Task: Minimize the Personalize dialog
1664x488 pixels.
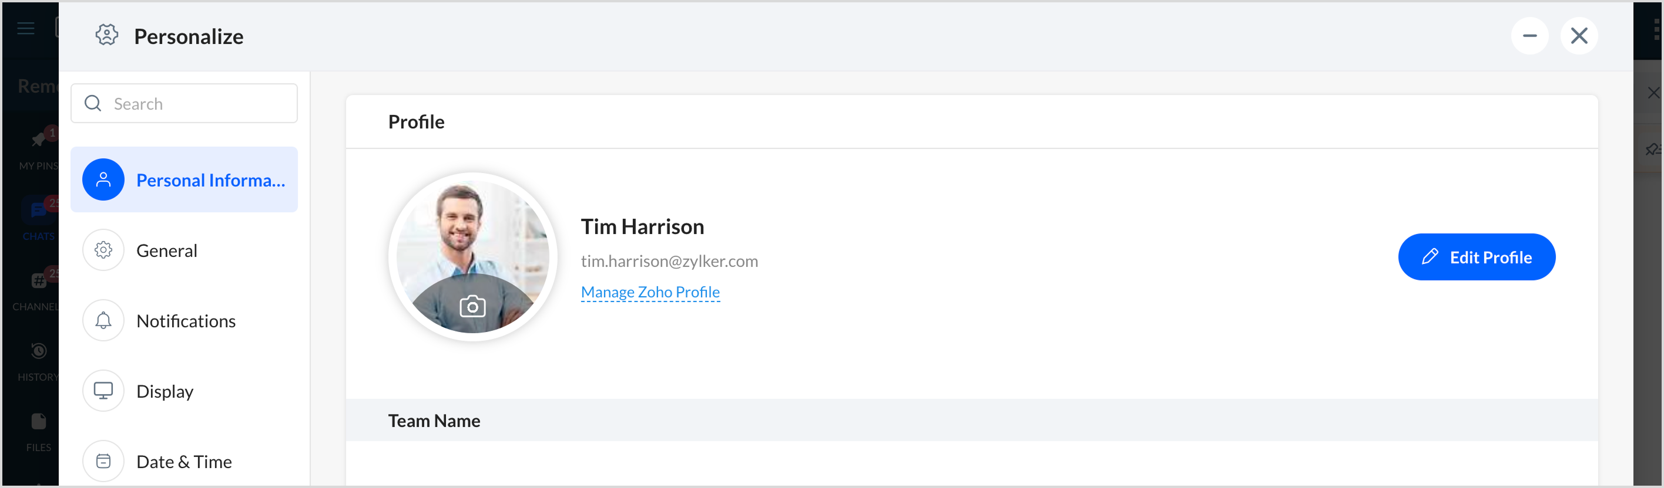Action: tap(1529, 35)
